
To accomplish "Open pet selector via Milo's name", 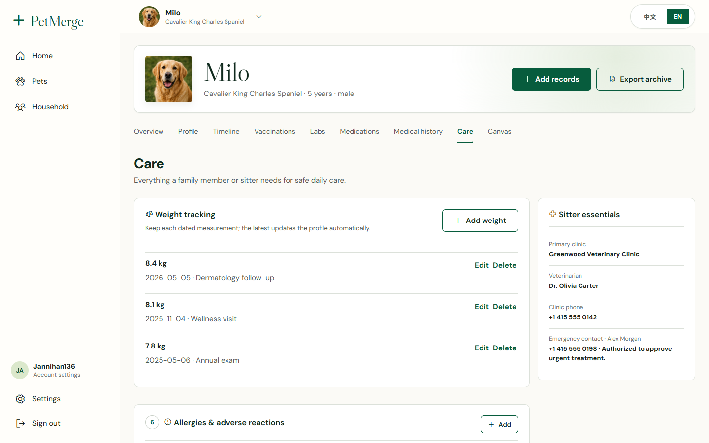I will [x=173, y=13].
